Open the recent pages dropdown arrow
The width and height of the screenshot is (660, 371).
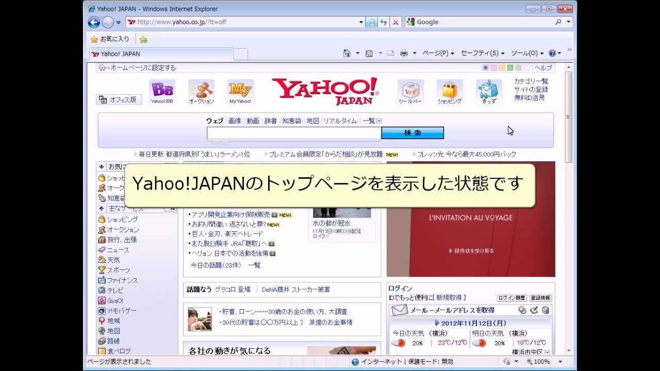click(118, 22)
